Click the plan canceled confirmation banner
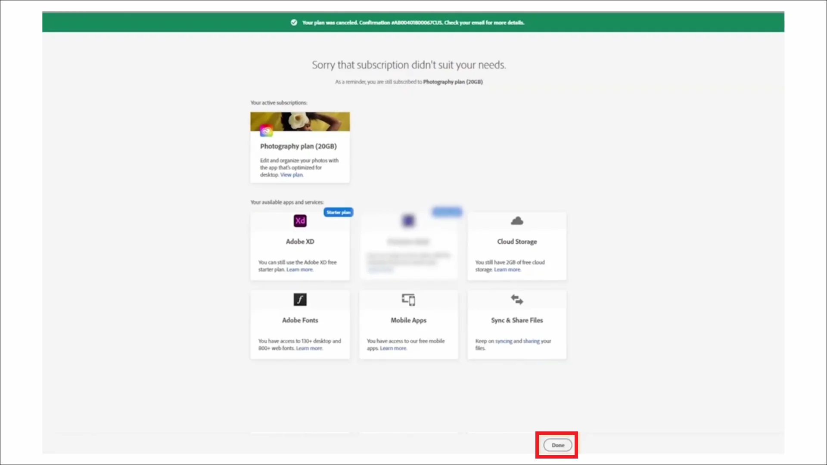 (413, 22)
